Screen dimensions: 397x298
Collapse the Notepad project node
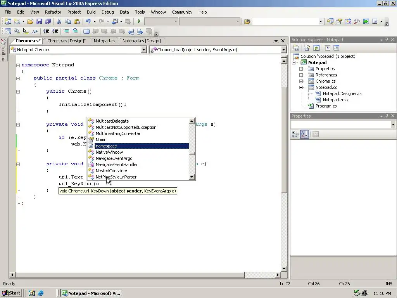pyautogui.click(x=294, y=62)
